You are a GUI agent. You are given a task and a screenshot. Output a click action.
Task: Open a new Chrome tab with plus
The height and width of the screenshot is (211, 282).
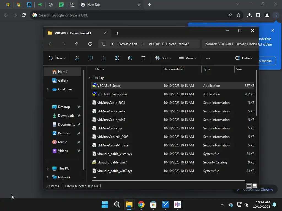tap(150, 5)
